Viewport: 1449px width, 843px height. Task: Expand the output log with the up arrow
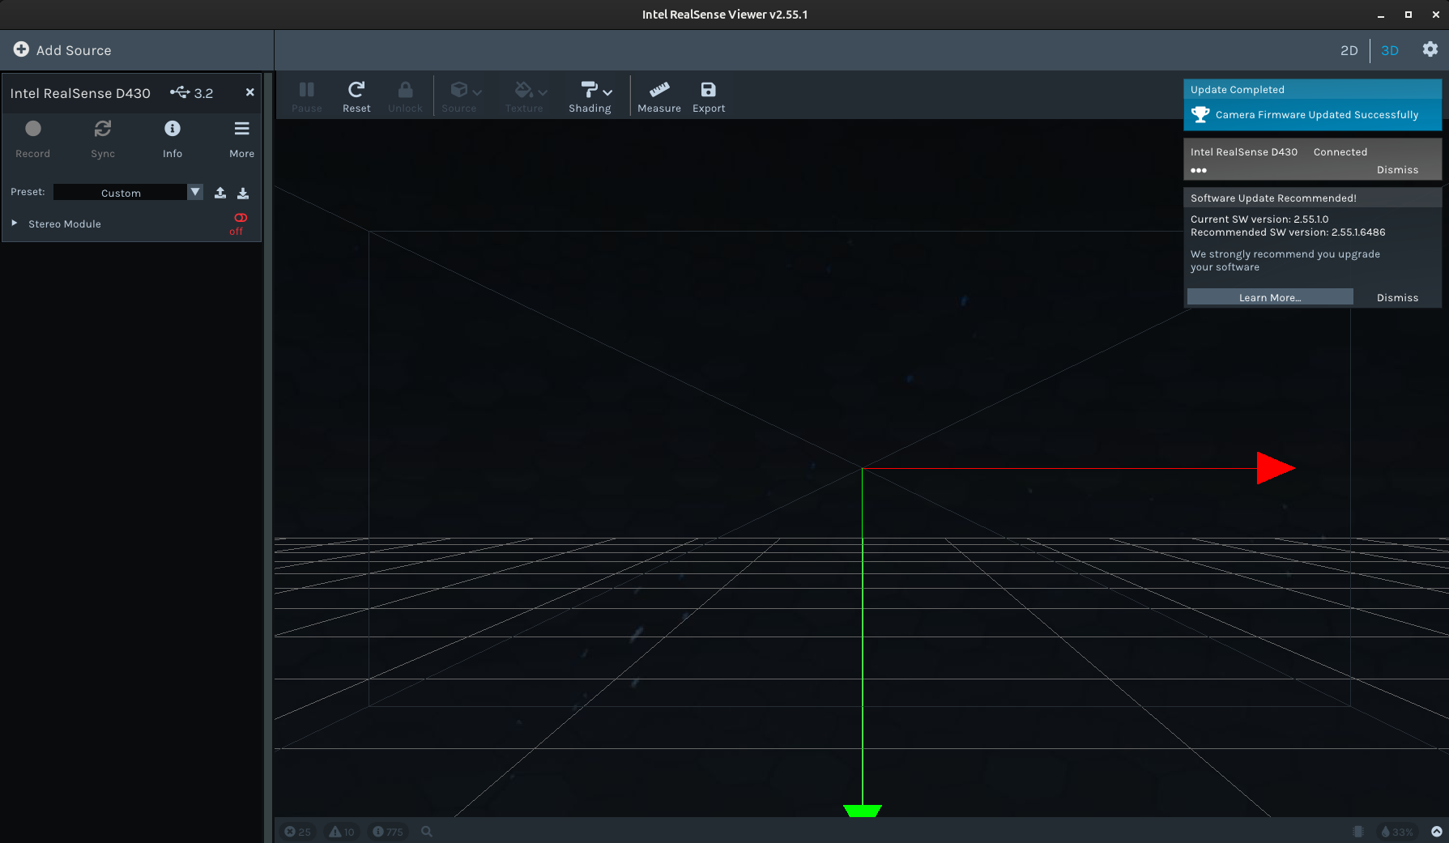tap(1437, 832)
